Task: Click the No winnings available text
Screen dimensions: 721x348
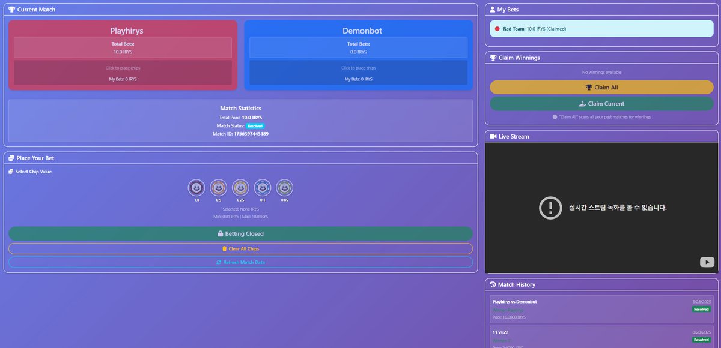Action: tap(601, 72)
